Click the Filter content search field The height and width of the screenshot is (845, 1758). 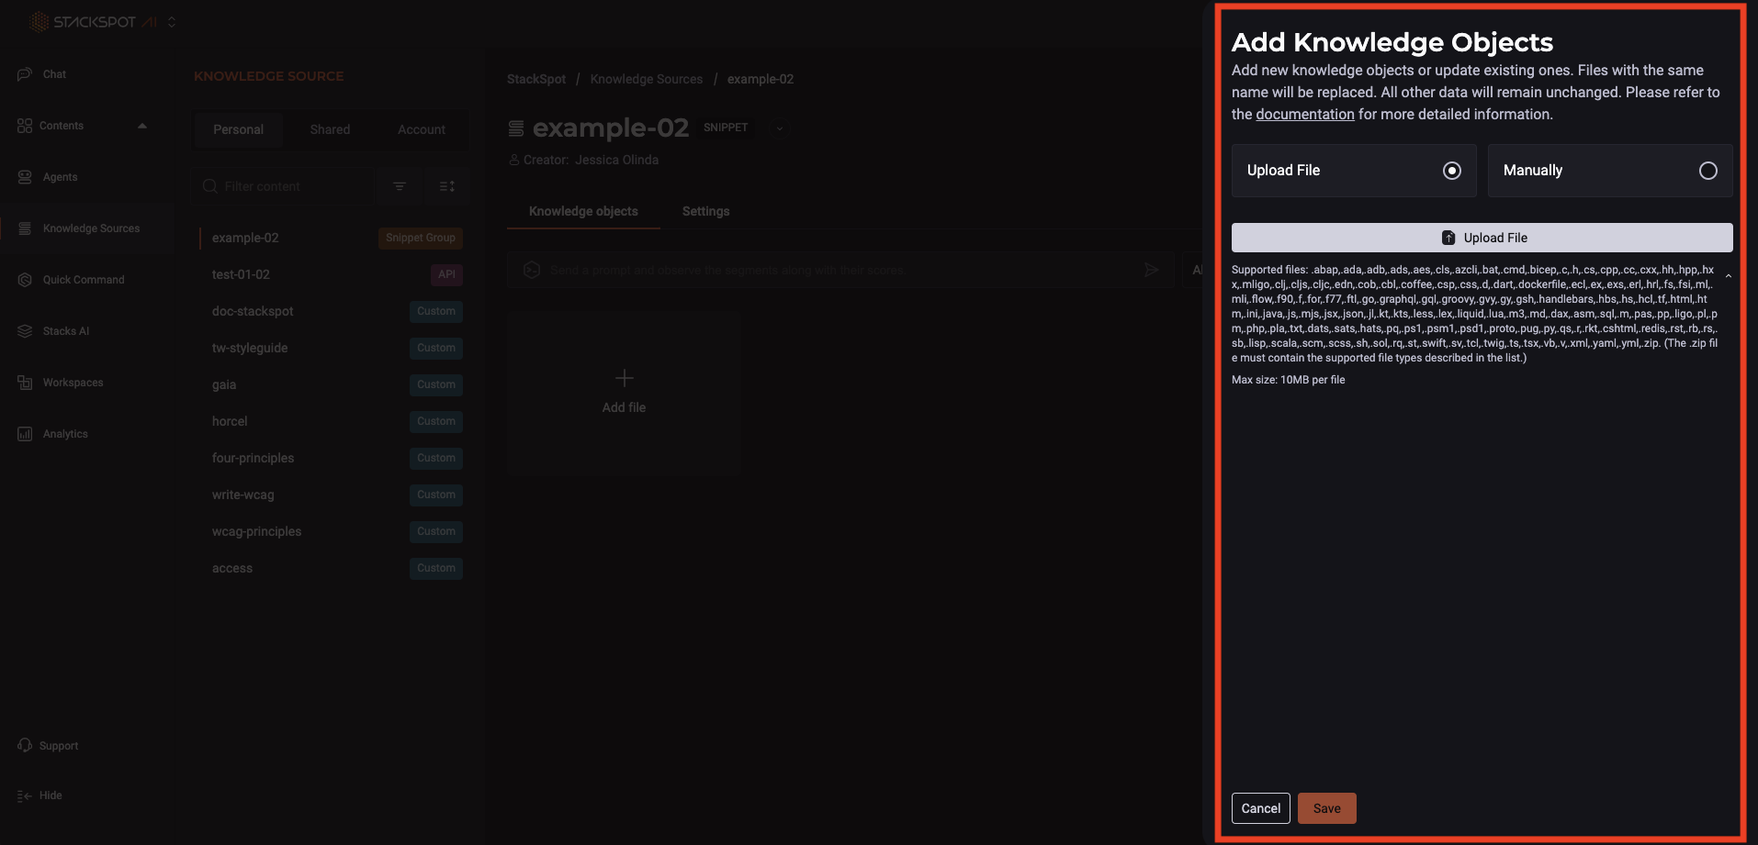[x=282, y=186]
